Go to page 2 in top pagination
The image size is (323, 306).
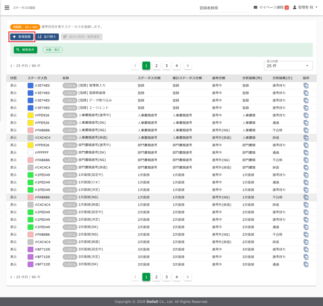point(156,66)
